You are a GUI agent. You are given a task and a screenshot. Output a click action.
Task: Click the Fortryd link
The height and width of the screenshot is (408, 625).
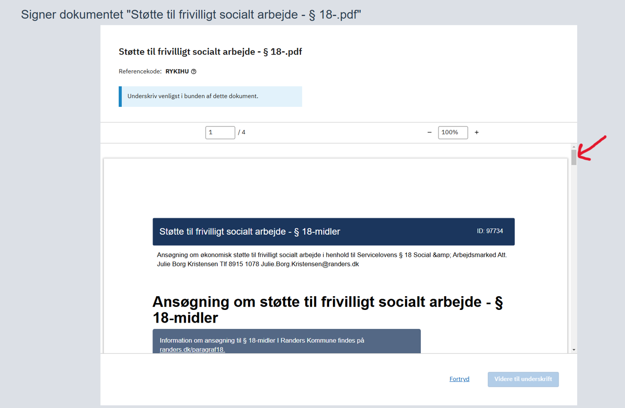[x=459, y=379]
